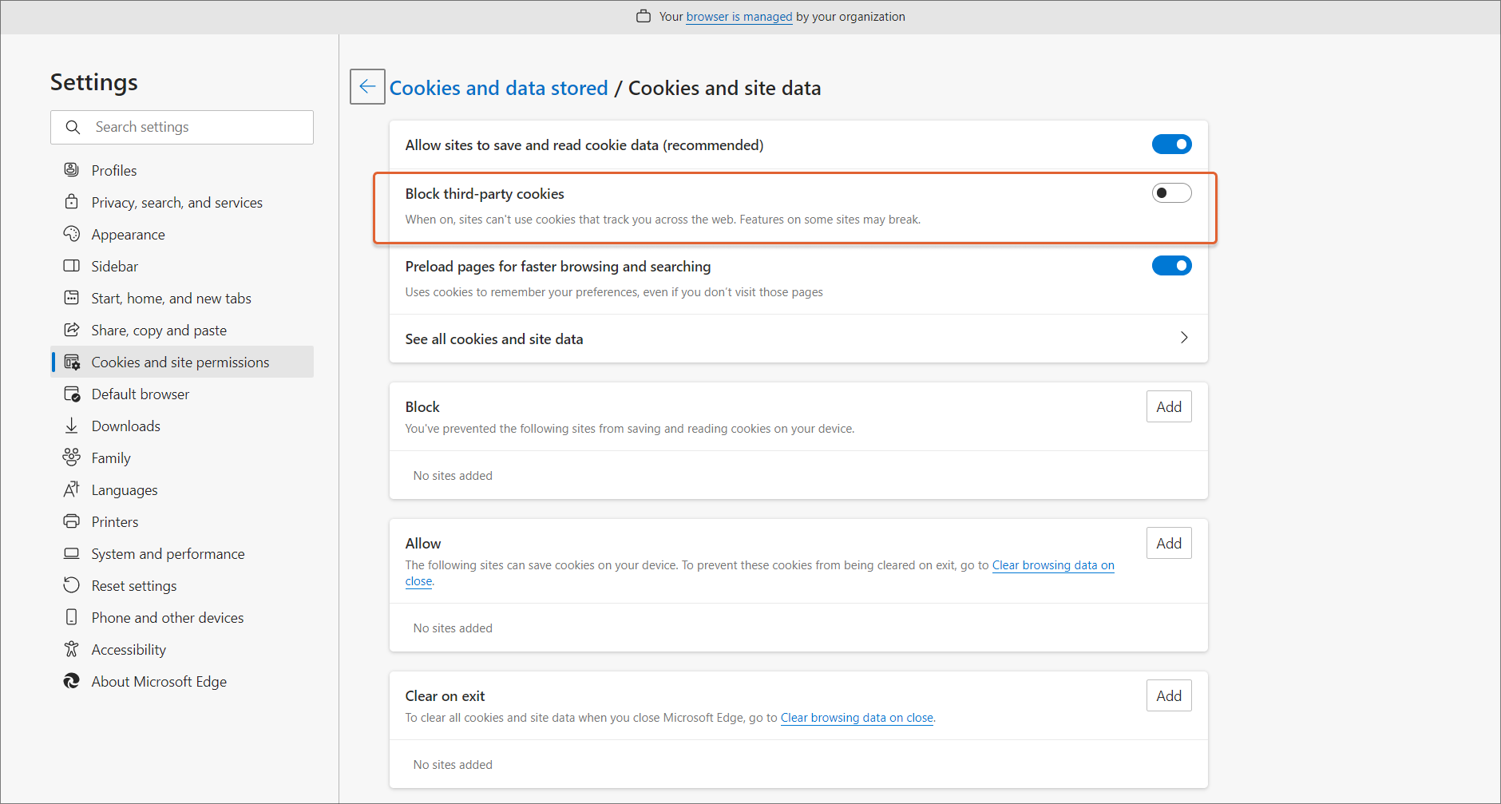Add a site to Allow list

pyautogui.click(x=1169, y=544)
